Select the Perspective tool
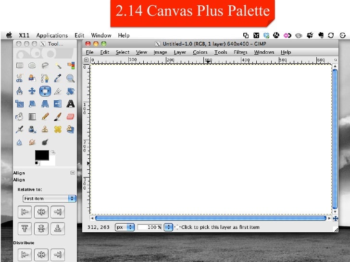Image resolution: width=350 pixels, height=262 pixels. pos(45,104)
